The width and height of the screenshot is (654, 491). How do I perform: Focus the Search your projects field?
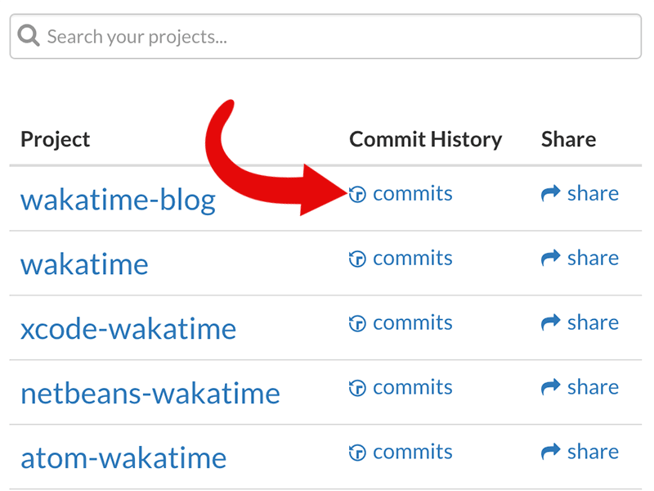325,36
